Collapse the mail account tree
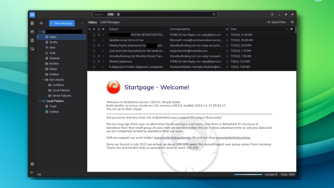 pos(40,32)
